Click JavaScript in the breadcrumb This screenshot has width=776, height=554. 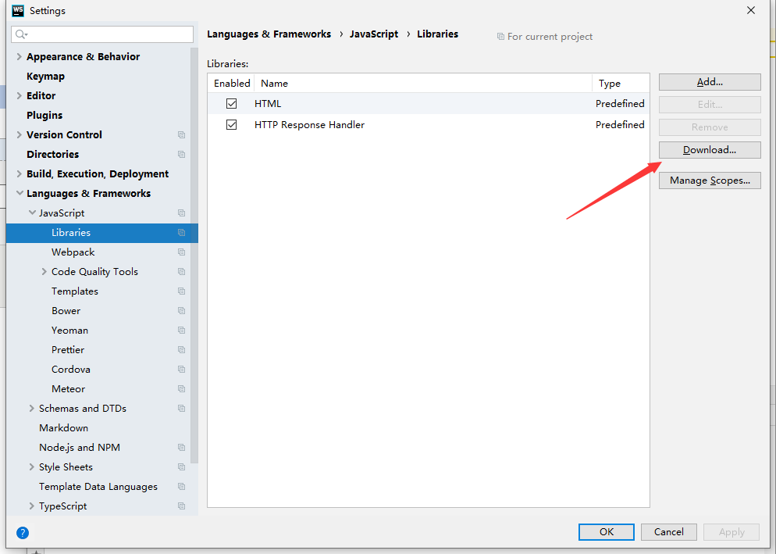point(374,34)
